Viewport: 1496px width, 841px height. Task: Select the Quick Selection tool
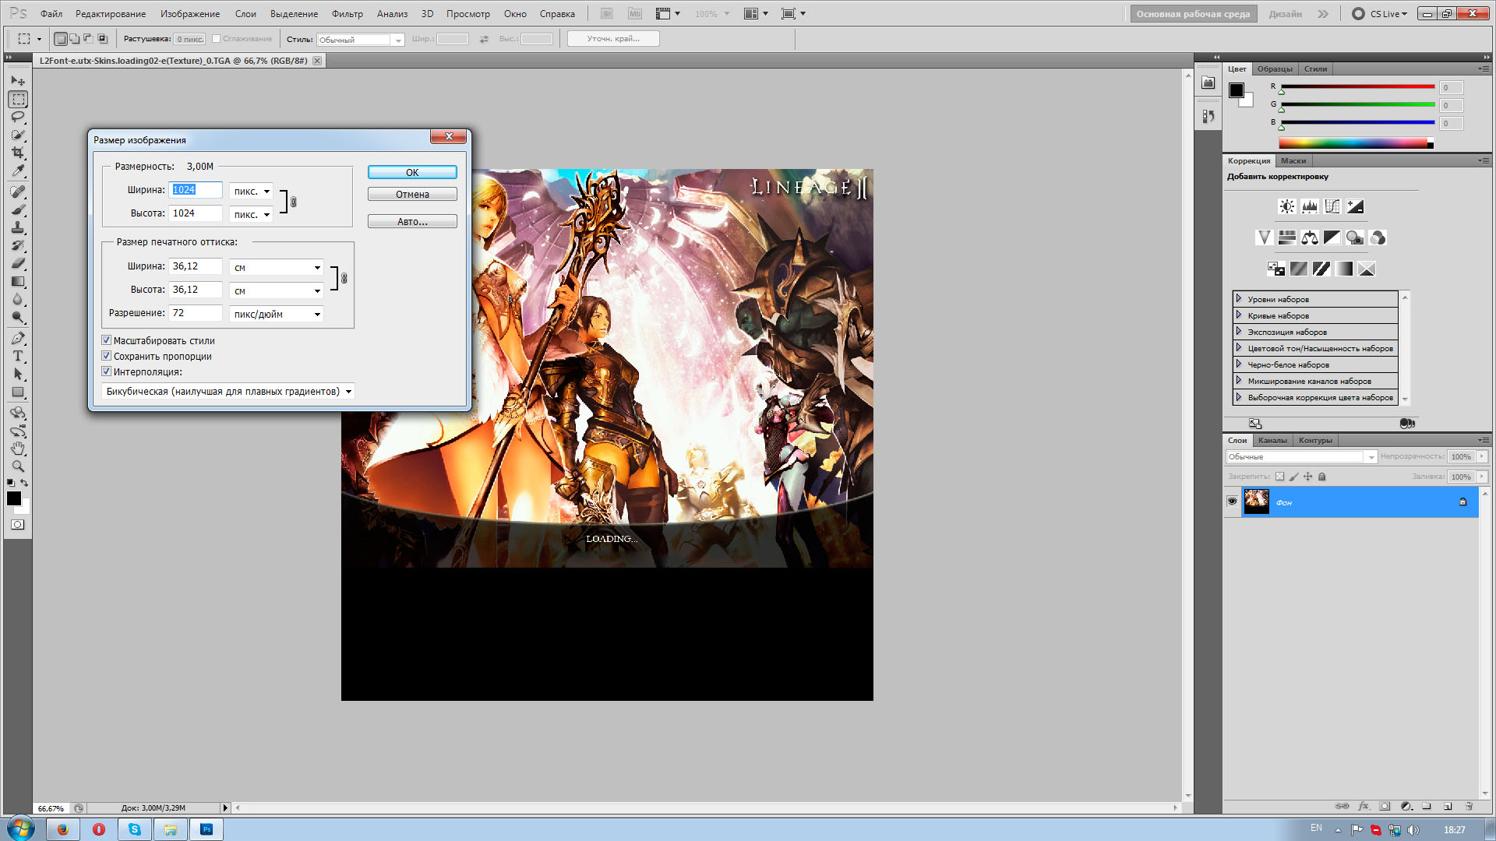18,135
